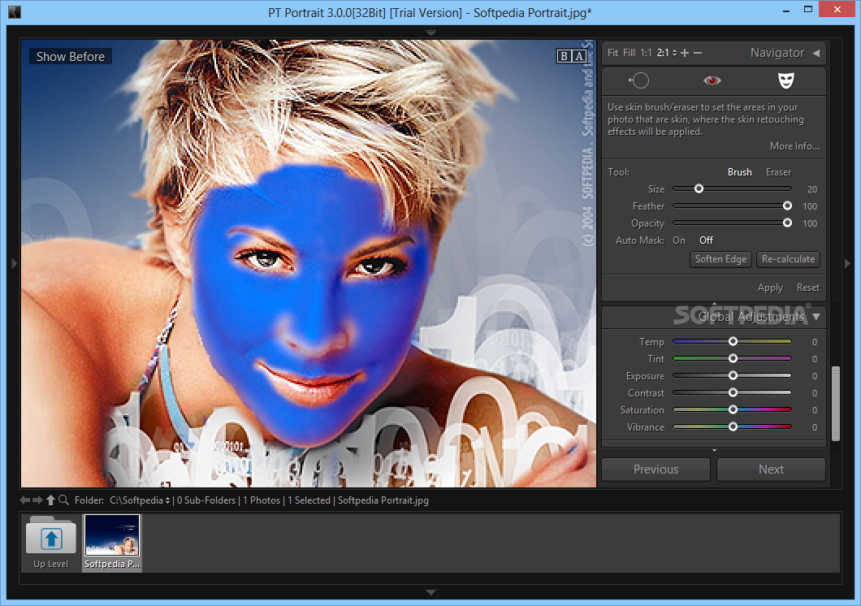Collapse the Navigator panel triangle
Viewport: 861px width, 606px height.
[x=816, y=54]
